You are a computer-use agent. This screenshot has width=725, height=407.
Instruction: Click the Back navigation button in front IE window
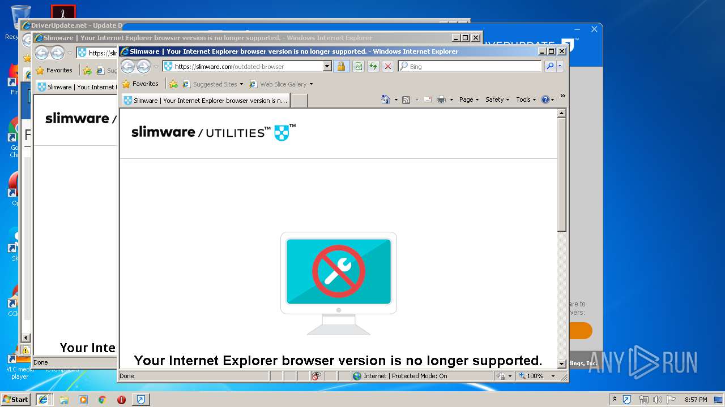coord(128,66)
